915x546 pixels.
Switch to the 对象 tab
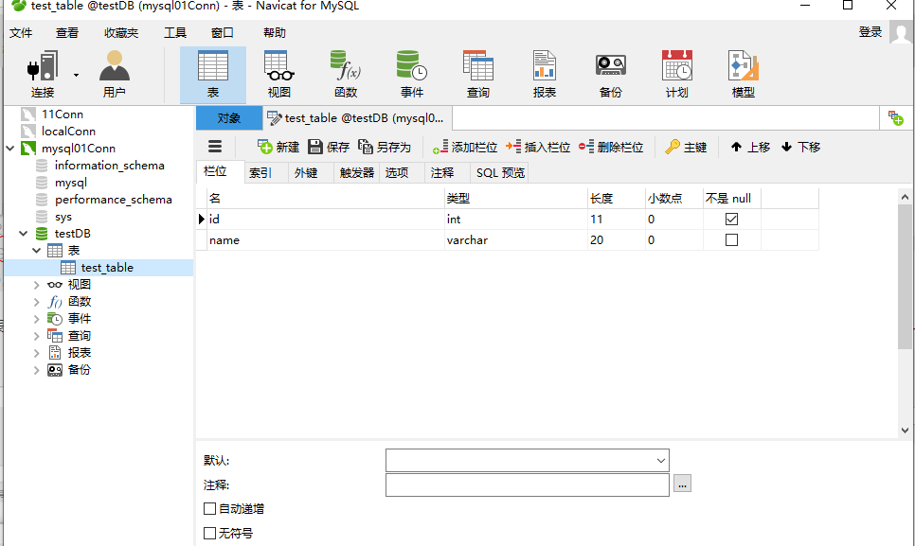229,118
